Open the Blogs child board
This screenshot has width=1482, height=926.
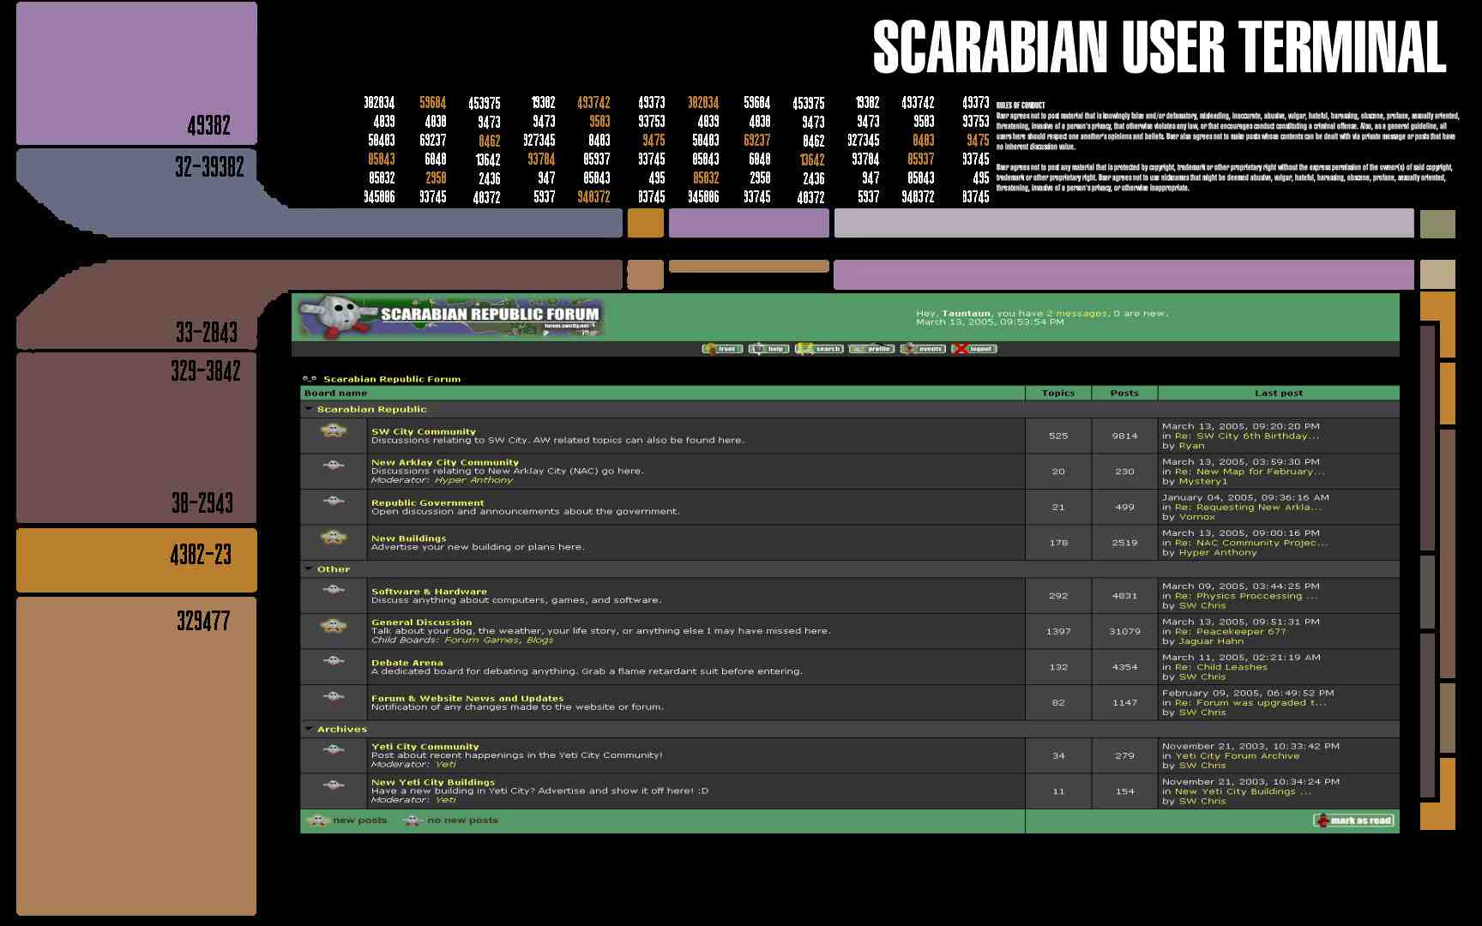point(539,640)
